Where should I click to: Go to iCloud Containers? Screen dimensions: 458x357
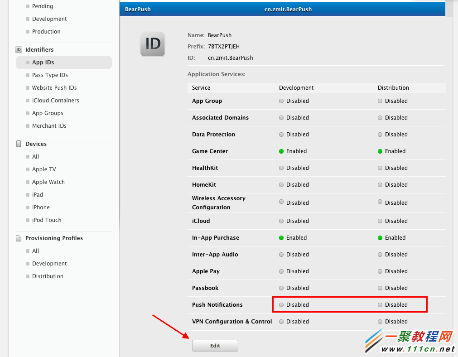coord(55,101)
